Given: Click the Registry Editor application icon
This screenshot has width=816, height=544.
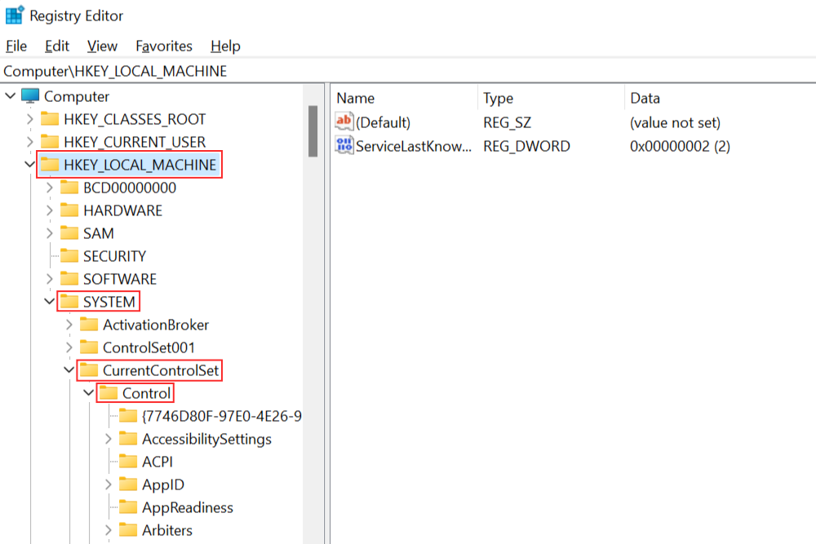Looking at the screenshot, I should pyautogui.click(x=15, y=15).
